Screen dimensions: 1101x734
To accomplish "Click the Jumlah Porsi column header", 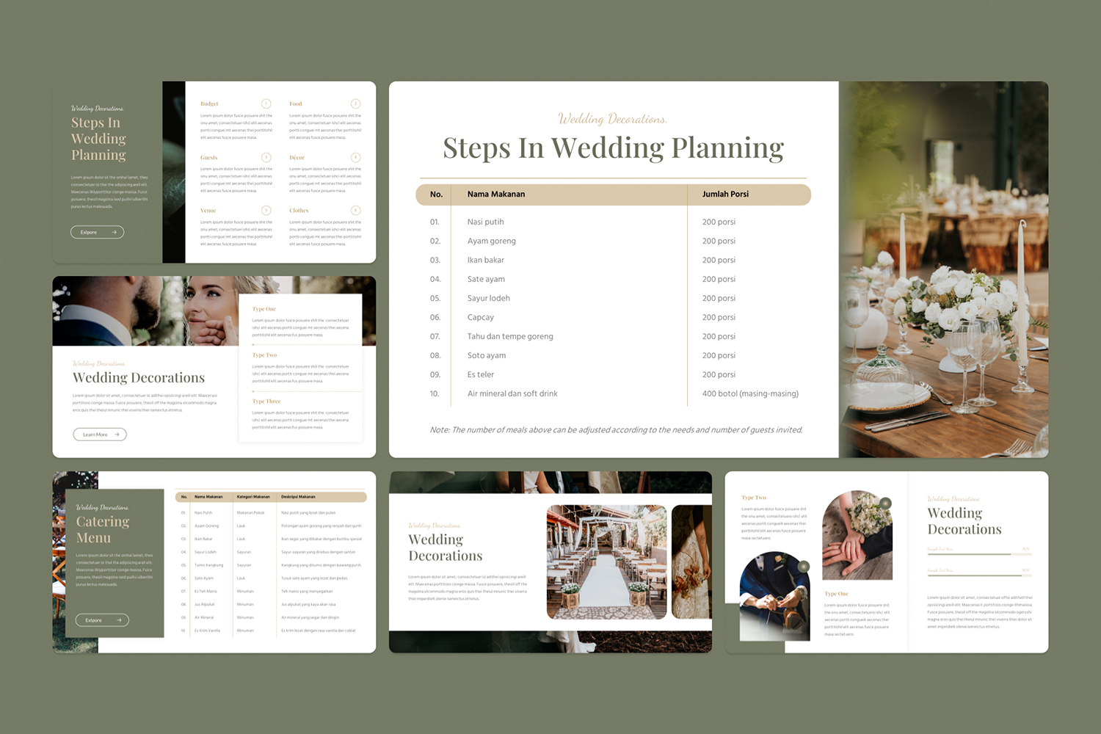I will [725, 195].
